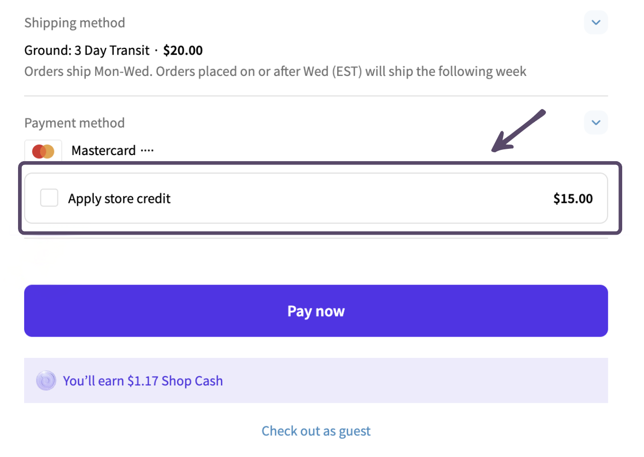The height and width of the screenshot is (457, 644).
Task: Expand the Shipping method chevron
Action: tap(596, 22)
